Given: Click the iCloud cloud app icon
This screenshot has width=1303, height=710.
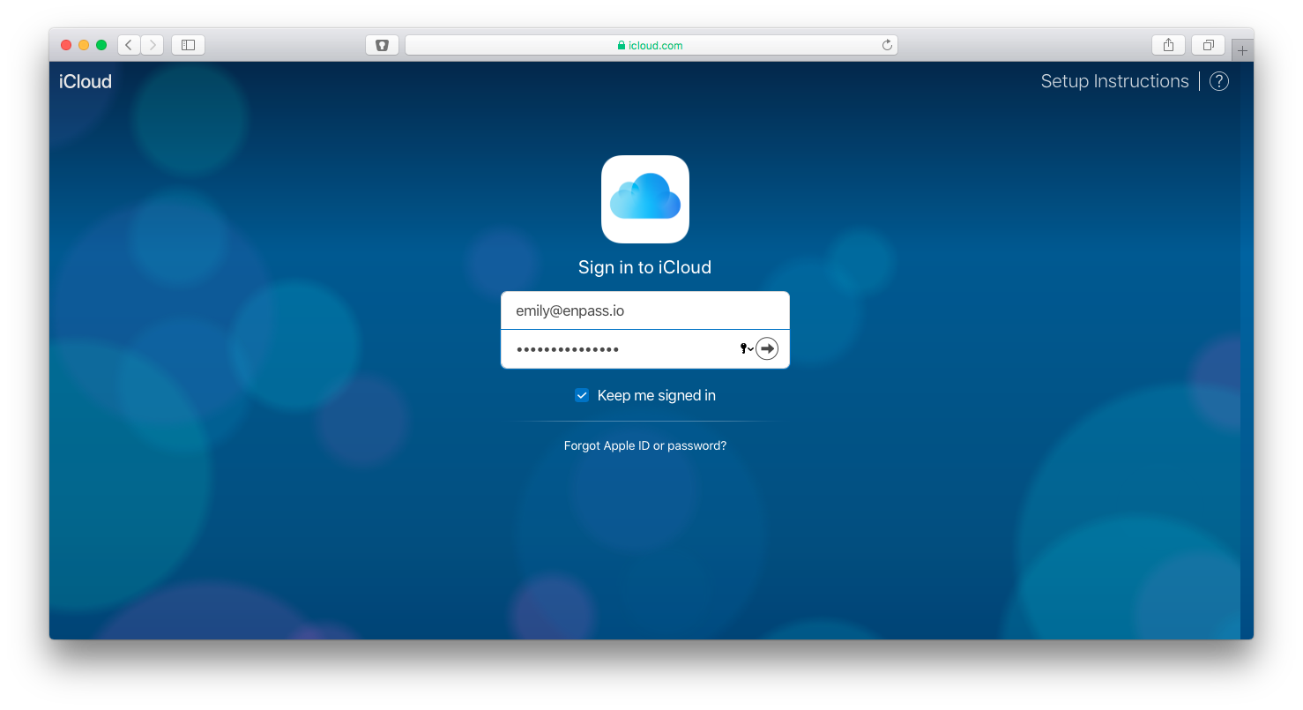Looking at the screenshot, I should coord(645,199).
